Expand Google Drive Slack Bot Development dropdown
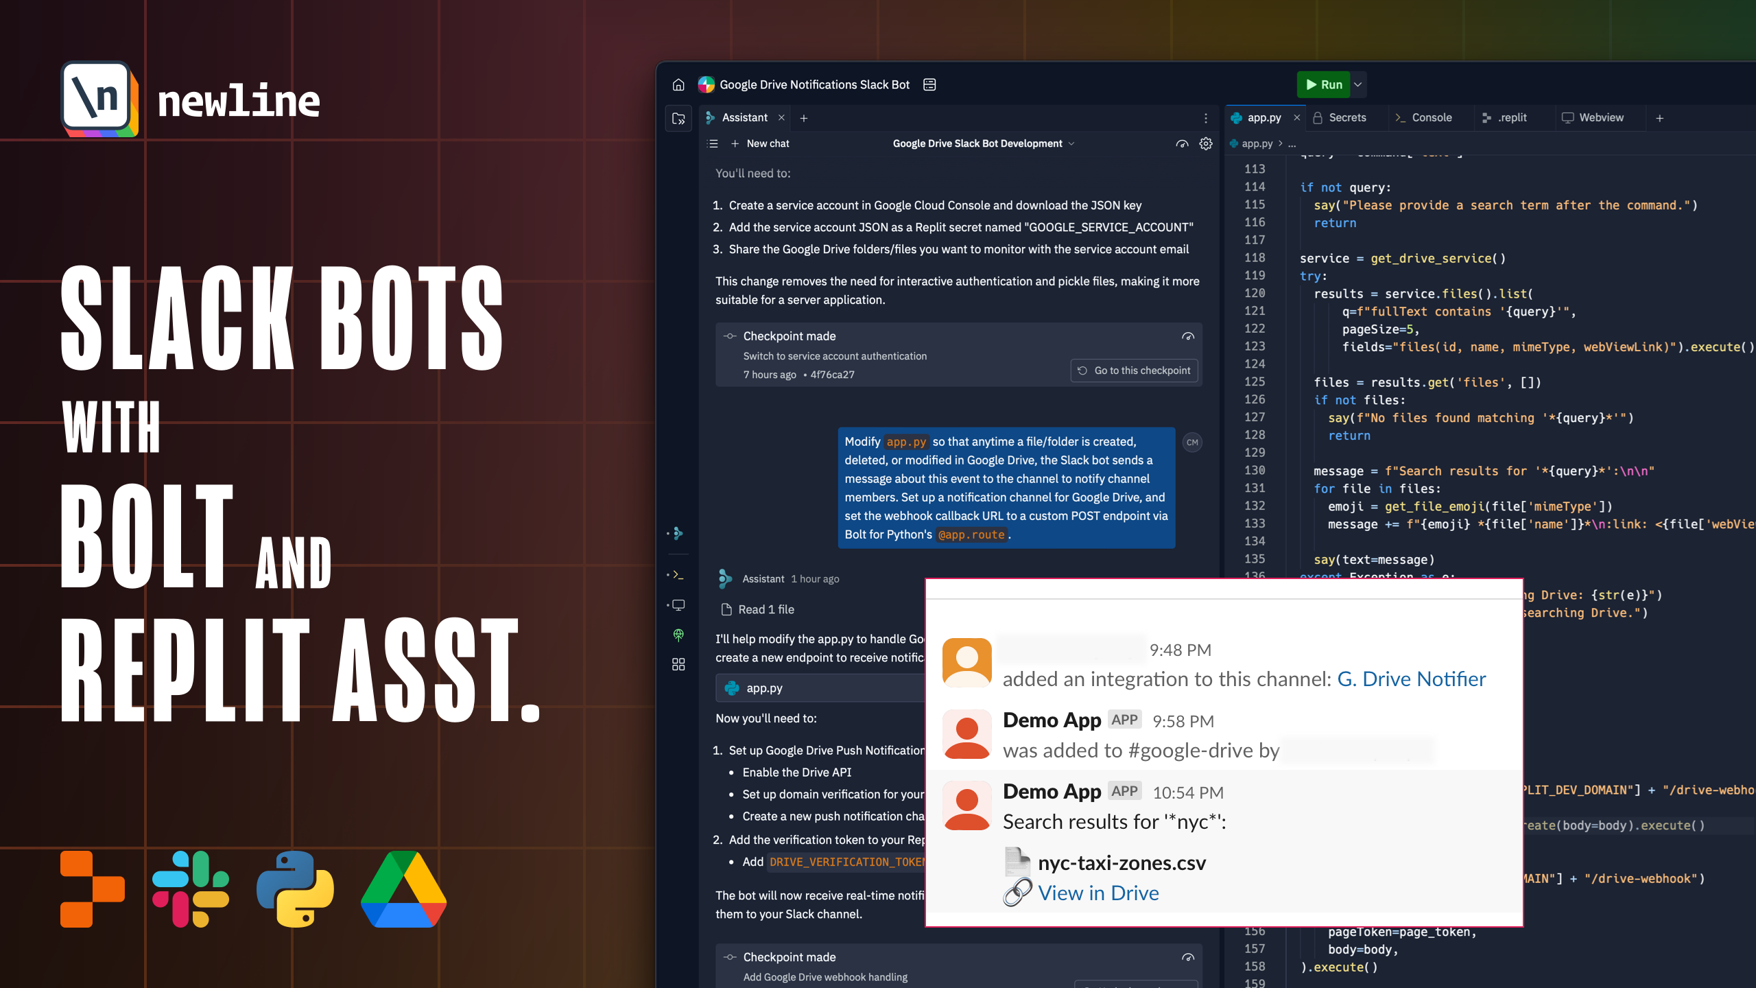The image size is (1756, 988). point(983,143)
